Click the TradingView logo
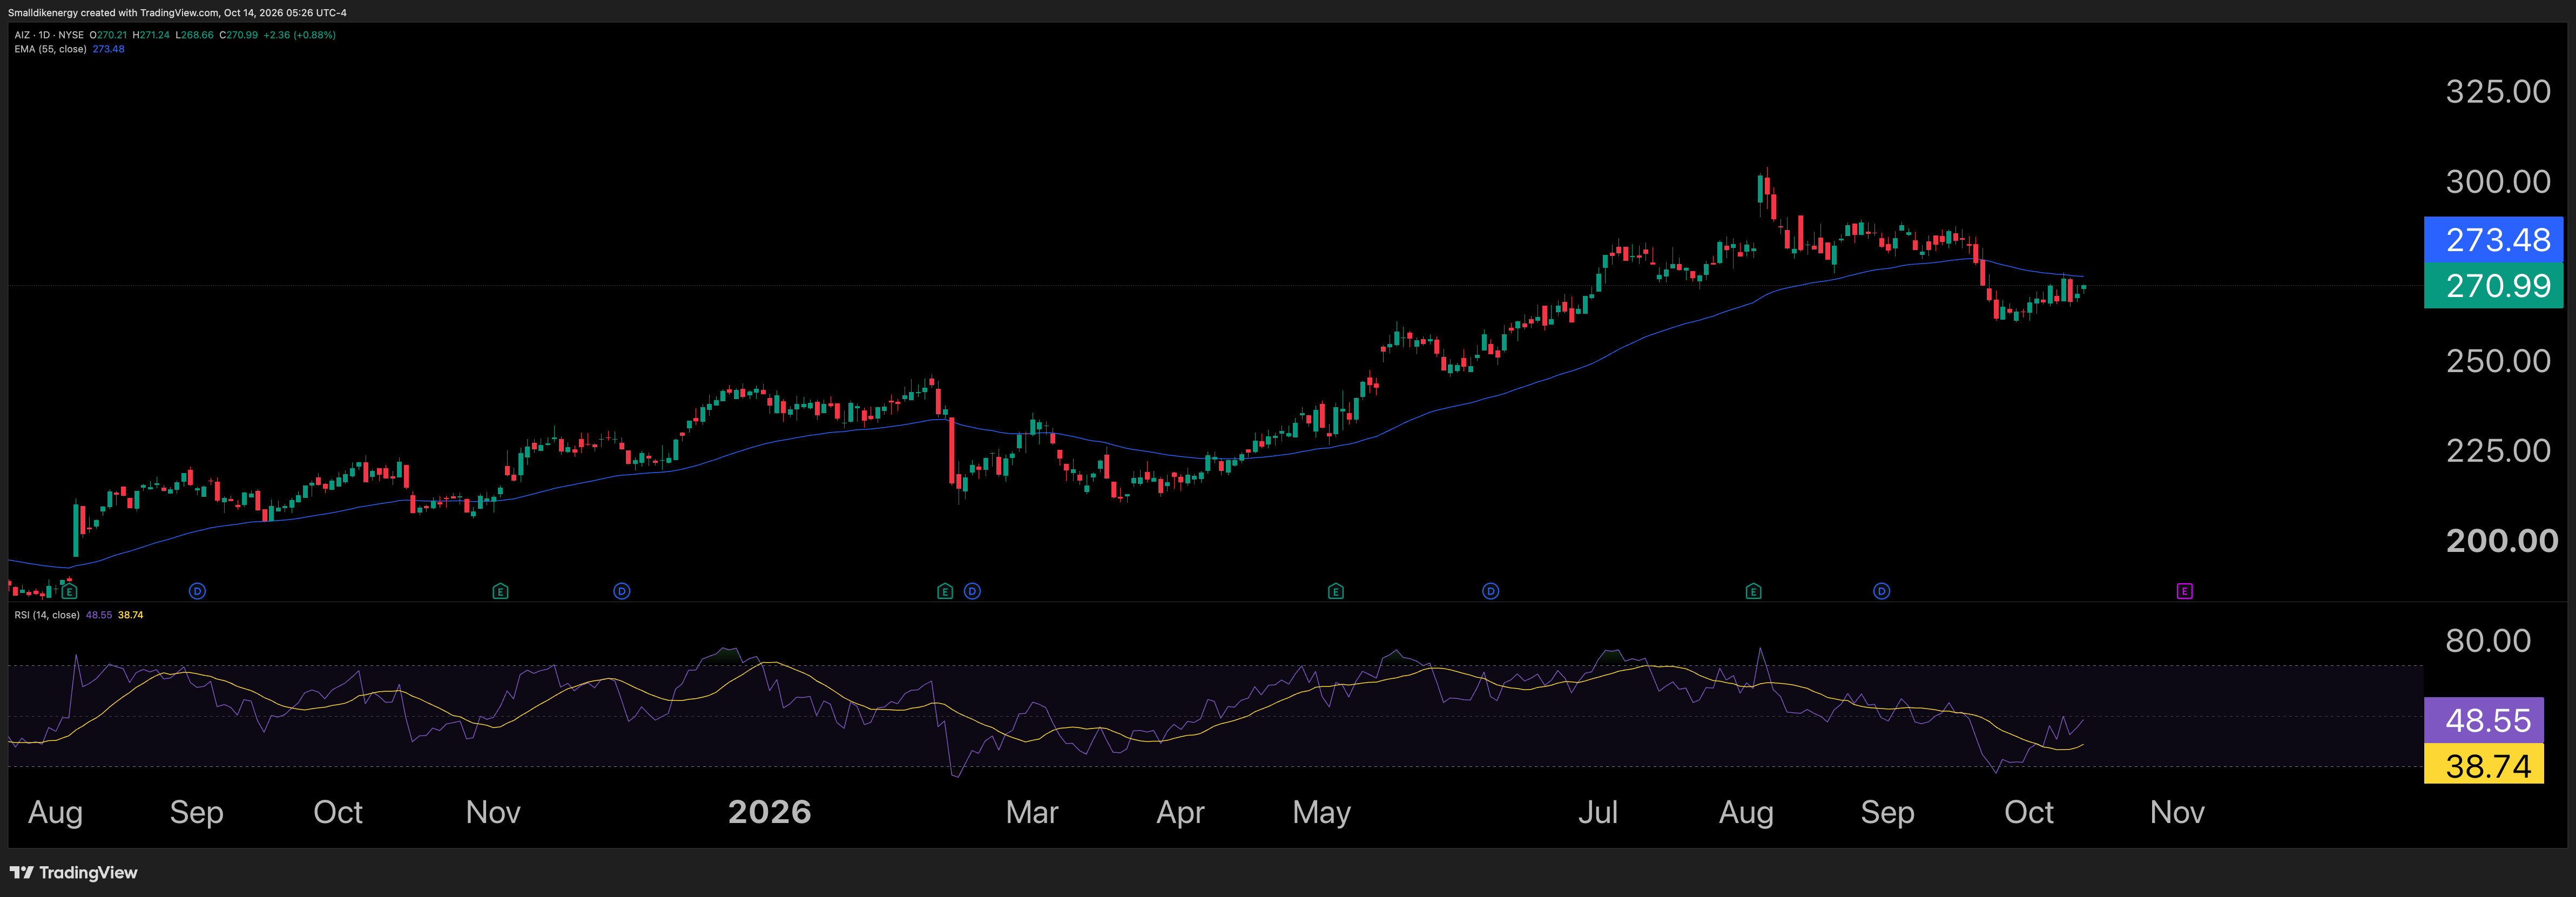Screen dimensions: 2576x897 73,872
